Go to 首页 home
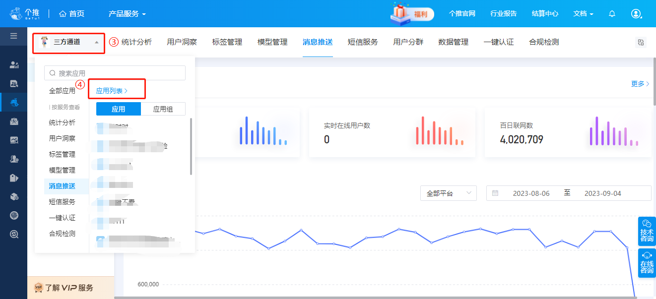 71,14
